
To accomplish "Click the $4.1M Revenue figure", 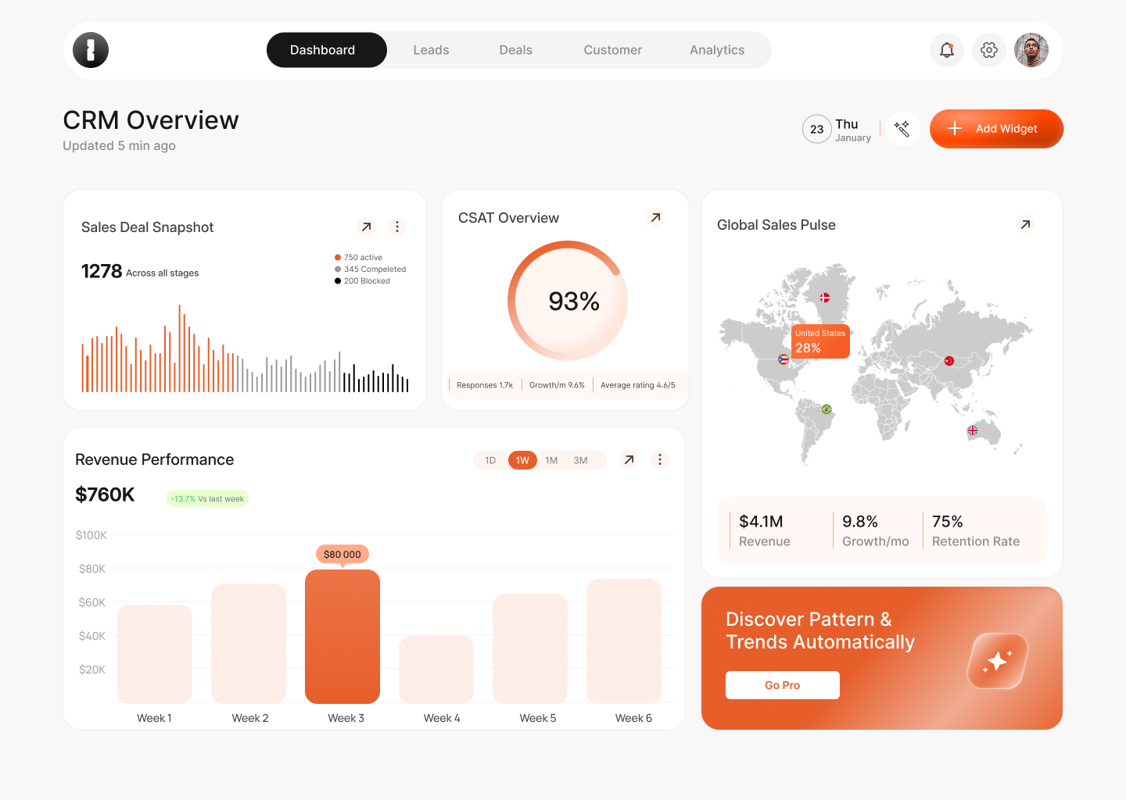I will click(765, 530).
